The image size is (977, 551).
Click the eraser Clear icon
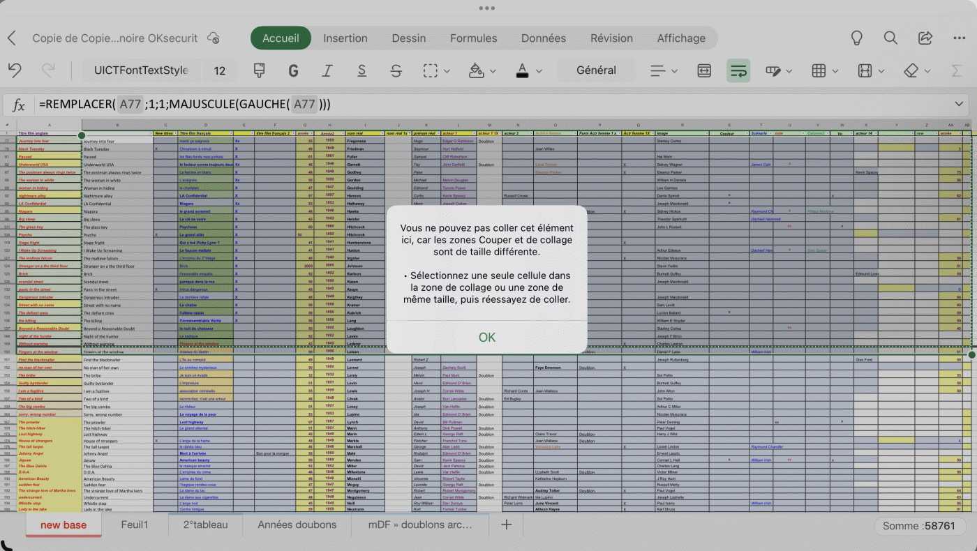click(x=911, y=70)
